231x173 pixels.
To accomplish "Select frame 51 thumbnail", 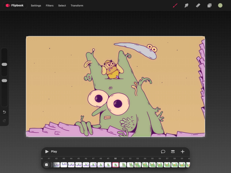I will [x=123, y=165].
